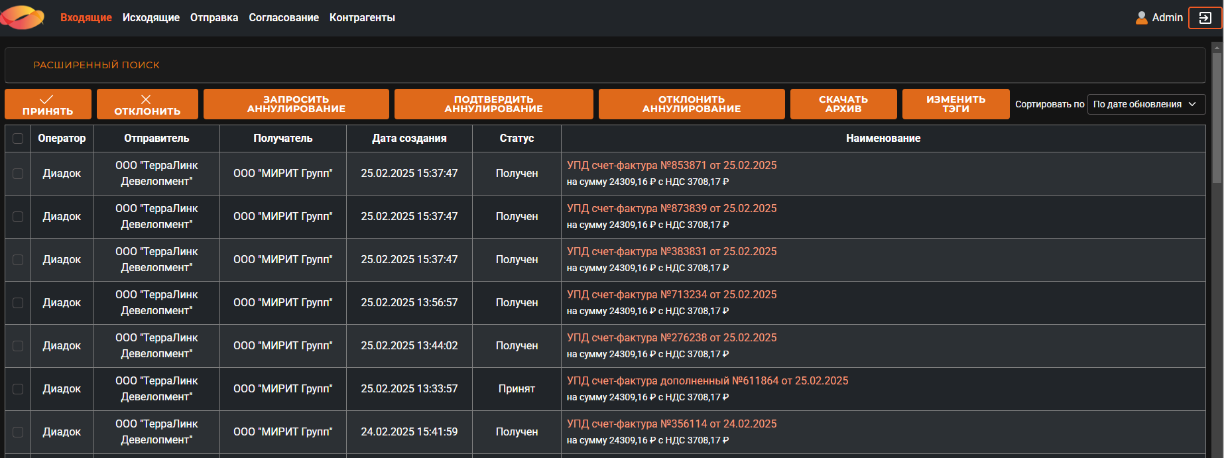Click date cell 25.02.2025 13:33:57
1224x458 pixels.
409,389
